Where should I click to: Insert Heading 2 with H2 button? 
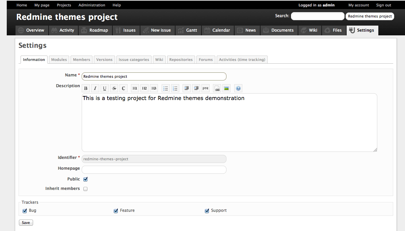[144, 88]
